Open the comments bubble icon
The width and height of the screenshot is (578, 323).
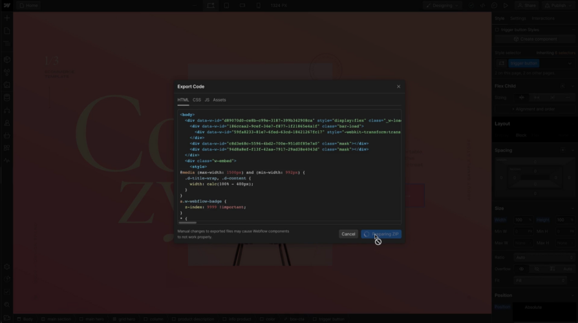(x=495, y=6)
